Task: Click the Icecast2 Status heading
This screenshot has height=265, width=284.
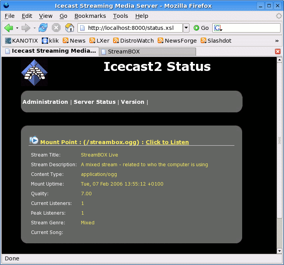Action: [157, 67]
